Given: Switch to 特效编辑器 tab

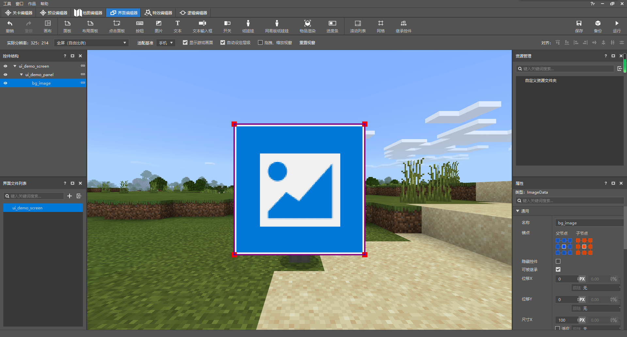Looking at the screenshot, I should click(x=158, y=13).
